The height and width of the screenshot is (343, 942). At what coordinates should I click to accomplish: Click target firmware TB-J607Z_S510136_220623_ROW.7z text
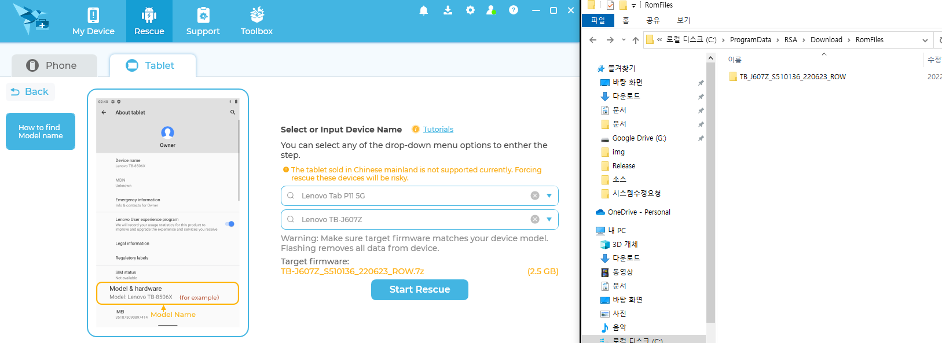[x=353, y=271]
